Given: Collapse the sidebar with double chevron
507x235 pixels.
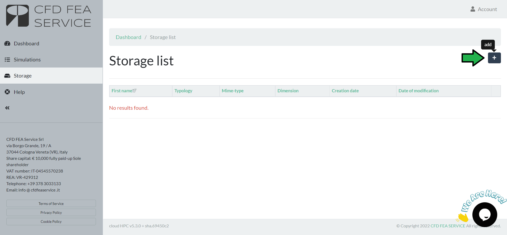Looking at the screenshot, I should [x=7, y=108].
